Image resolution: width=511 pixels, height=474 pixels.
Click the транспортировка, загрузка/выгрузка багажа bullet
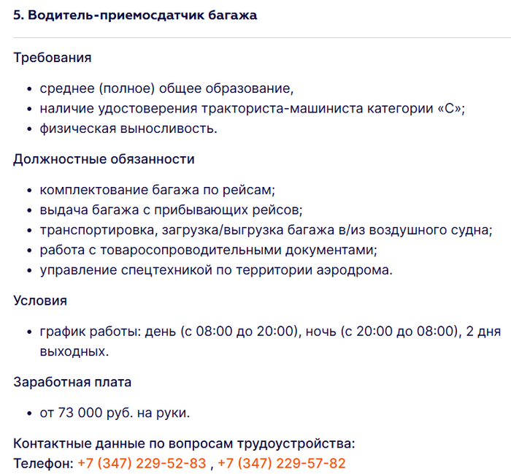tap(266, 230)
